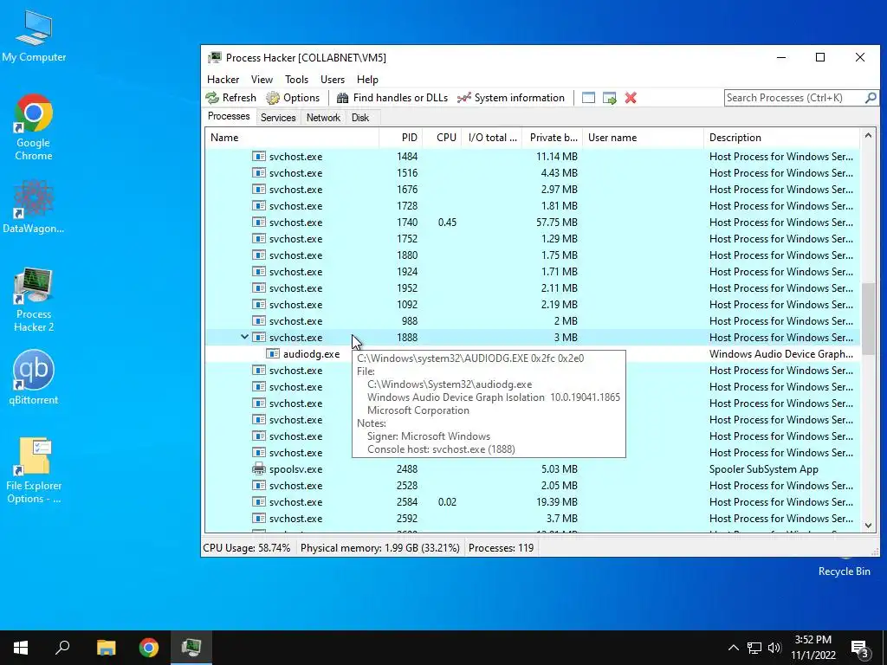Open the Help menu
Screen dimensions: 887x665
pos(367,80)
